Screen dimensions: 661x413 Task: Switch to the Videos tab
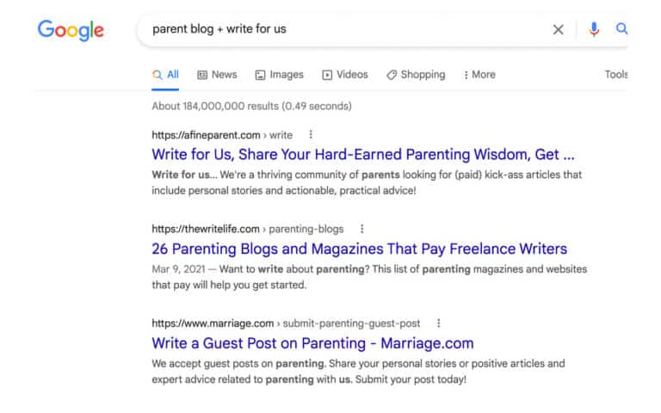click(x=345, y=75)
